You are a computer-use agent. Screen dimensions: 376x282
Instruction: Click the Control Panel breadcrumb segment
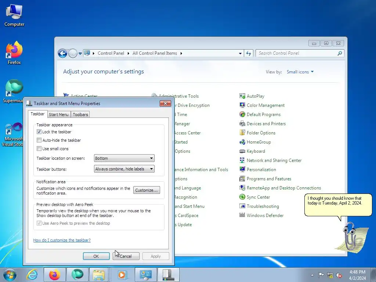[x=111, y=53]
